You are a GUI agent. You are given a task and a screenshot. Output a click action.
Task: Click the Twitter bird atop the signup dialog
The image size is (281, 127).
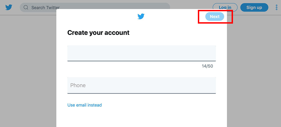point(141,16)
